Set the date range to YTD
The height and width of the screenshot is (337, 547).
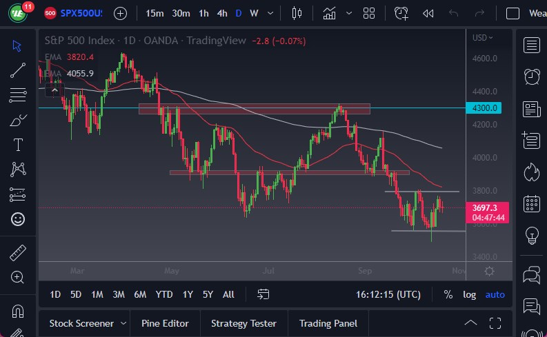coord(164,294)
